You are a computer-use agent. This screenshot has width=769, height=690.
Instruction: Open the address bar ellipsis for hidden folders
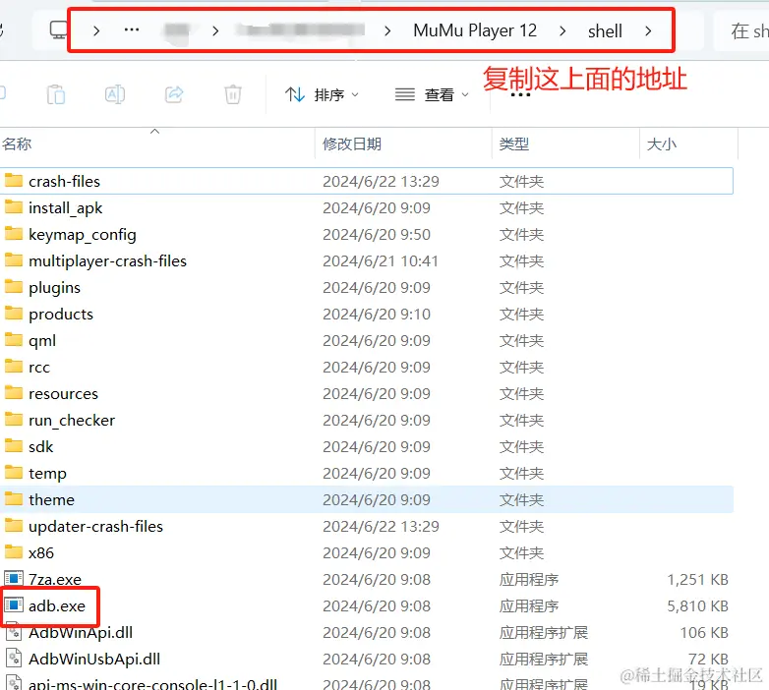click(x=132, y=29)
